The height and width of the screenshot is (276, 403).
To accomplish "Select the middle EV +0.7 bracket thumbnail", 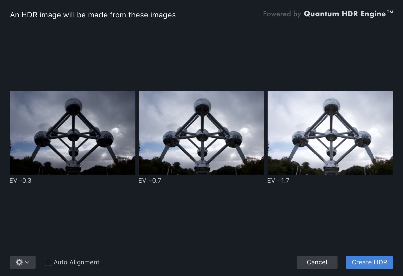I will (x=201, y=133).
